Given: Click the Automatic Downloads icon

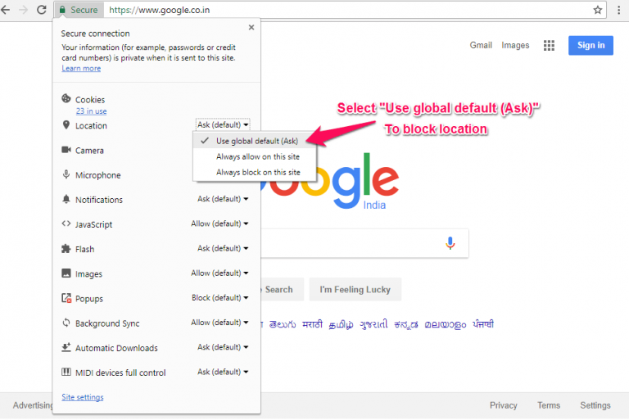Looking at the screenshot, I should point(66,347).
